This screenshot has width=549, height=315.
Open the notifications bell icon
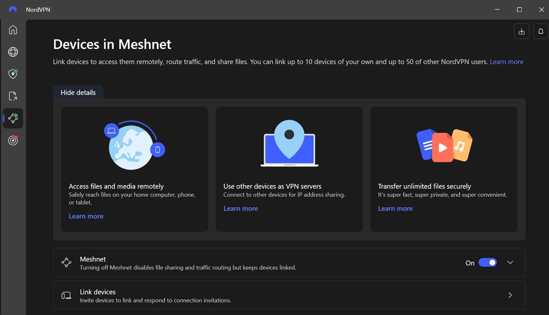tap(541, 31)
